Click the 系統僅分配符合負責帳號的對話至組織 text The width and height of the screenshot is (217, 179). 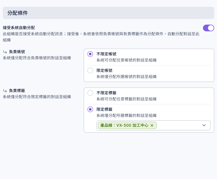pos(37,58)
